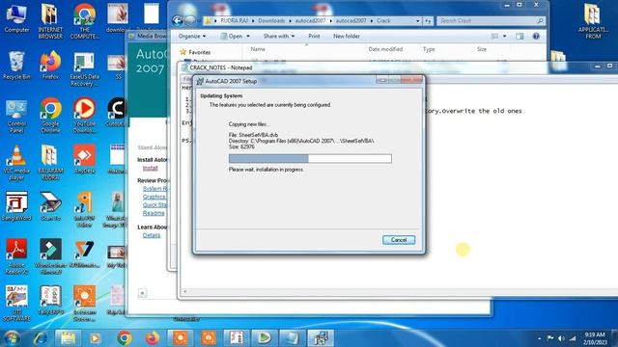Create a New folder in Explorer
Screen dimensions: 618x347
[x=347, y=37]
